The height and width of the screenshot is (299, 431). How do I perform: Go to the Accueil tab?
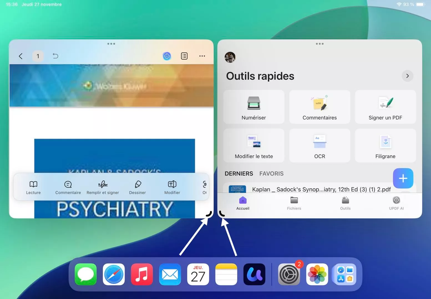[x=243, y=203]
